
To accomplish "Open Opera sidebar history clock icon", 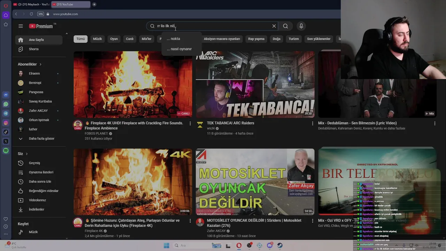I will click(6, 227).
